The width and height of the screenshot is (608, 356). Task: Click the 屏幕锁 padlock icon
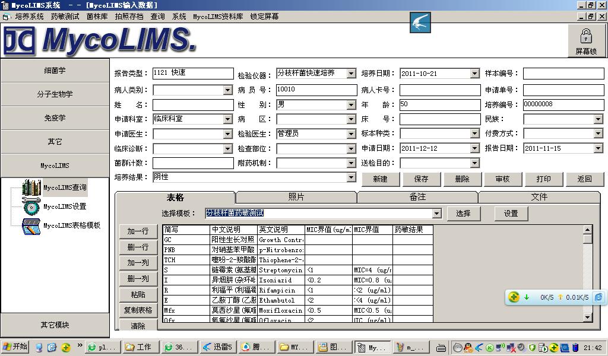pyautogui.click(x=585, y=36)
